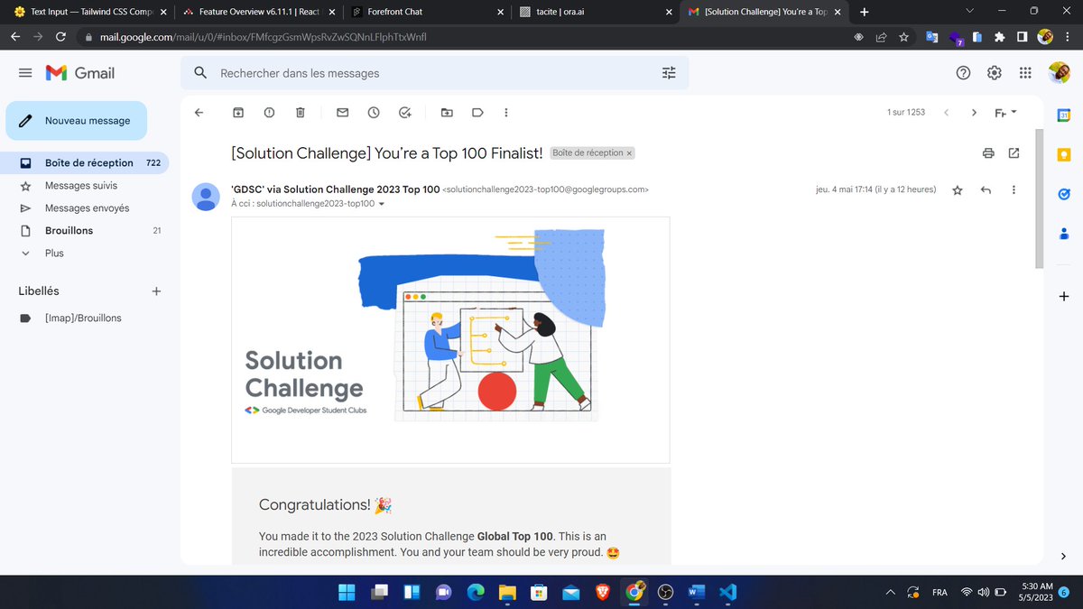Viewport: 1083px width, 609px height.
Task: Hide the side panel chevron
Action: coord(1064,556)
